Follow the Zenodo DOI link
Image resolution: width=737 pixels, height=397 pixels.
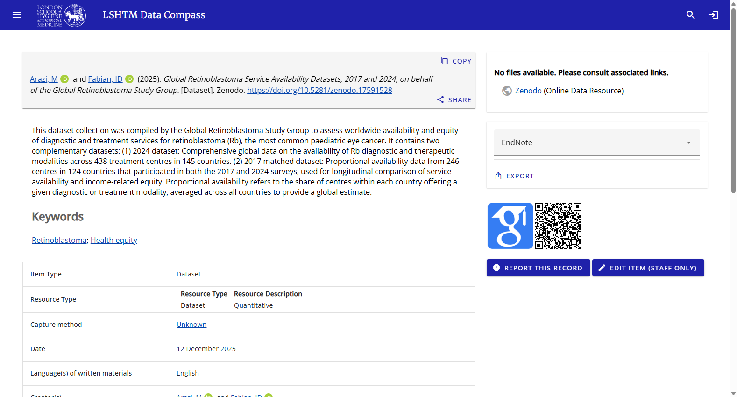coord(319,90)
